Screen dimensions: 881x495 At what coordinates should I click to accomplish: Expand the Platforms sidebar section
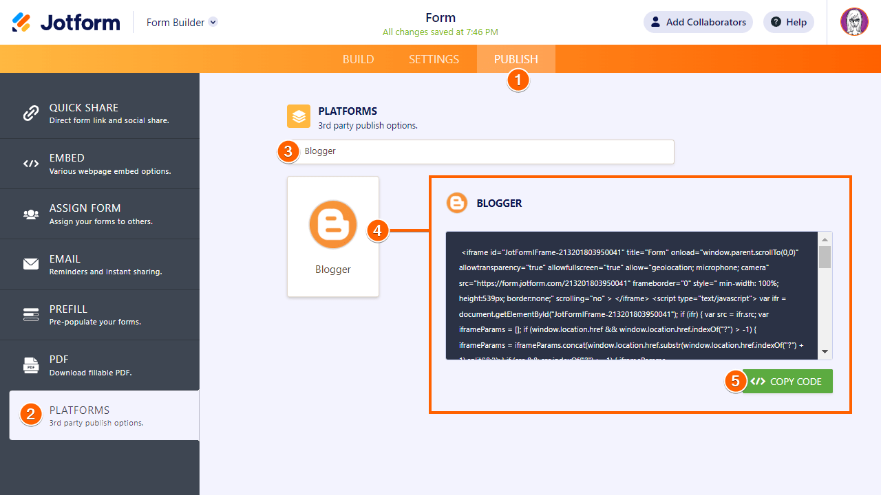pos(100,415)
